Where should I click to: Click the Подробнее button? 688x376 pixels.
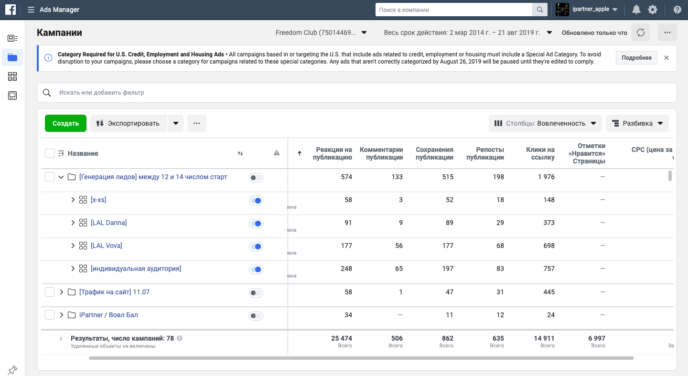point(636,58)
